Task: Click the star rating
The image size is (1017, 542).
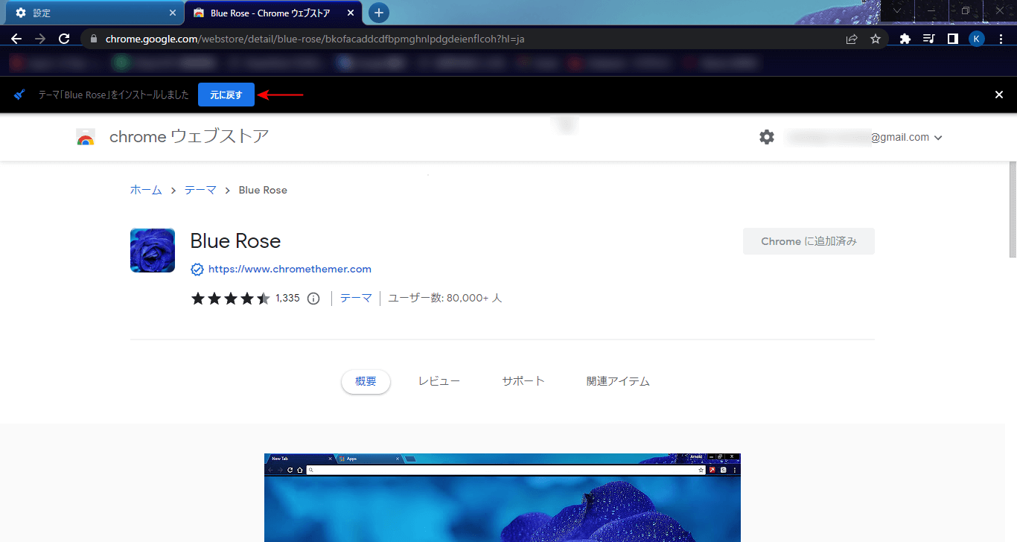Action: tap(231, 299)
